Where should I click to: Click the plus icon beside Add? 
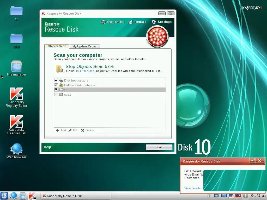coord(57,130)
